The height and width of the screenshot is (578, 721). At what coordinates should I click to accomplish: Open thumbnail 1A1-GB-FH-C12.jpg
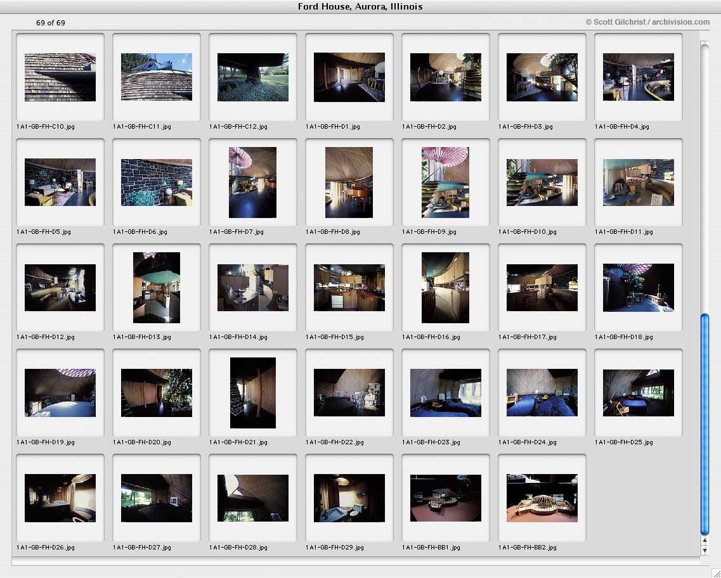(253, 77)
